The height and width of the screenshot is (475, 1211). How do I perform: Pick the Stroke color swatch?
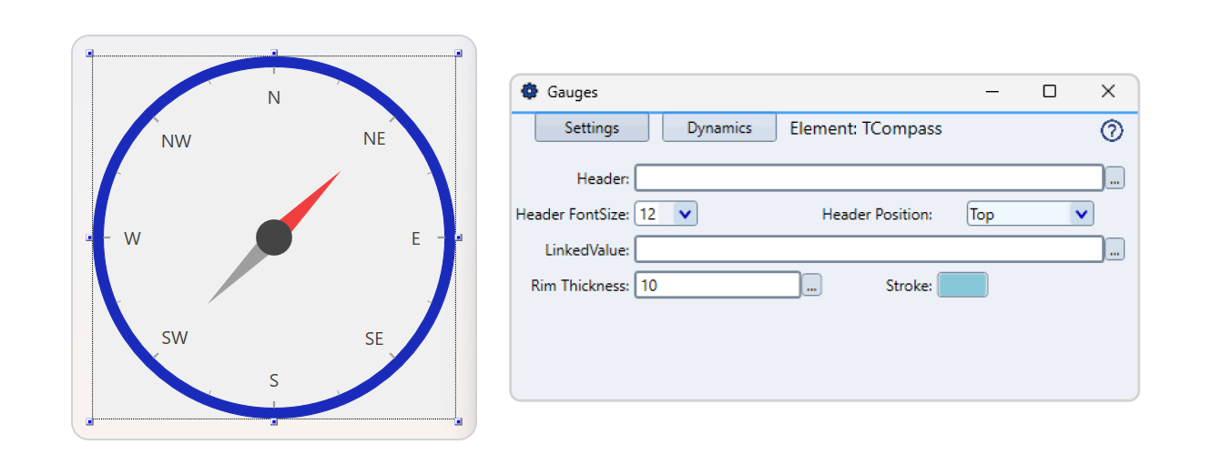coord(962,286)
